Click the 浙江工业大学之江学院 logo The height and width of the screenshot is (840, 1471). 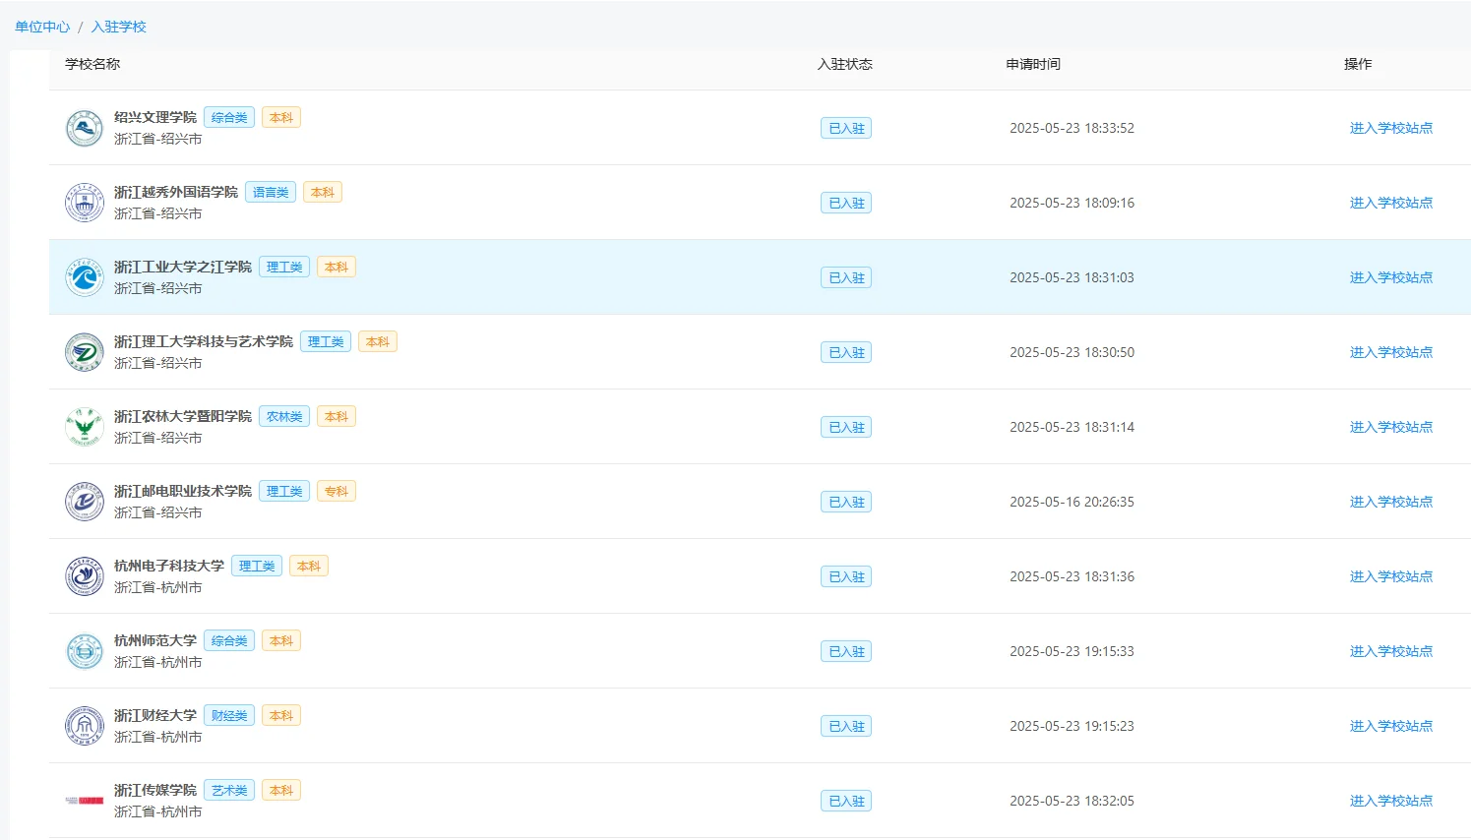click(85, 277)
